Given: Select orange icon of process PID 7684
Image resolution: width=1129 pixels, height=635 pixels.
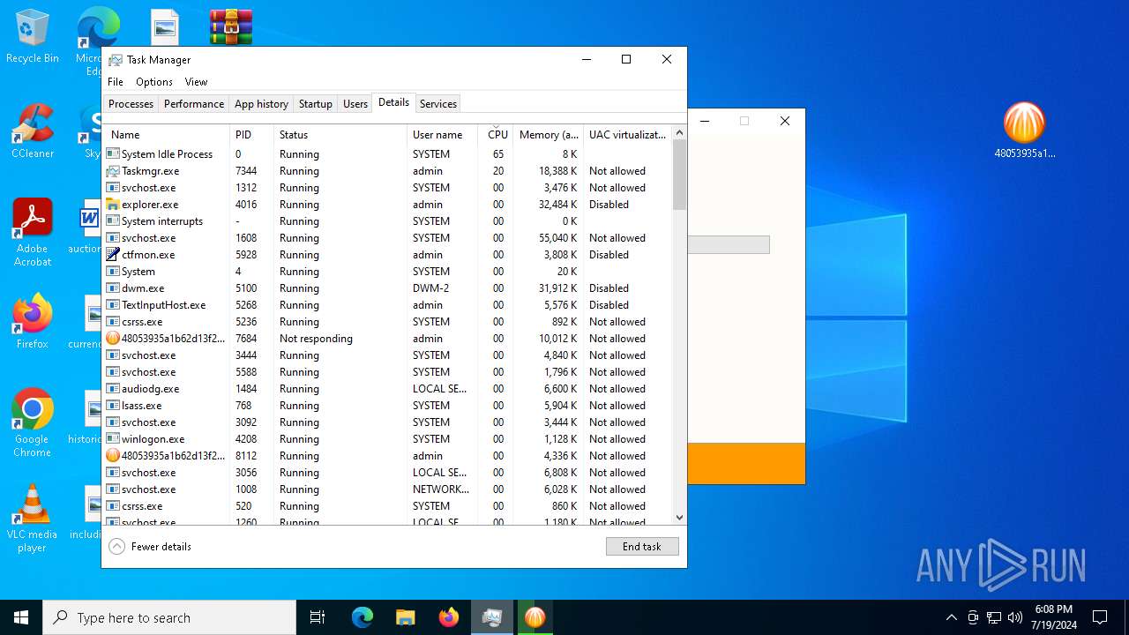Looking at the screenshot, I should (113, 339).
